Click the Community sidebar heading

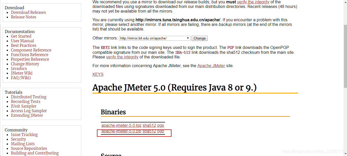tap(16, 130)
